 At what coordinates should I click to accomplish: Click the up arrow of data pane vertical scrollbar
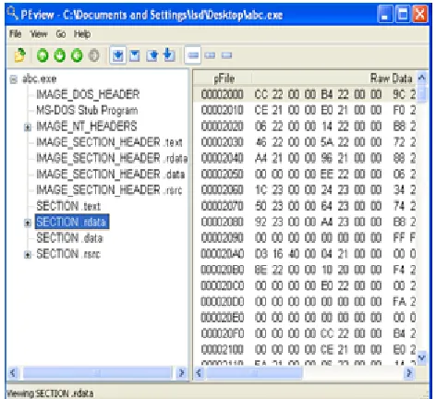coord(422,79)
